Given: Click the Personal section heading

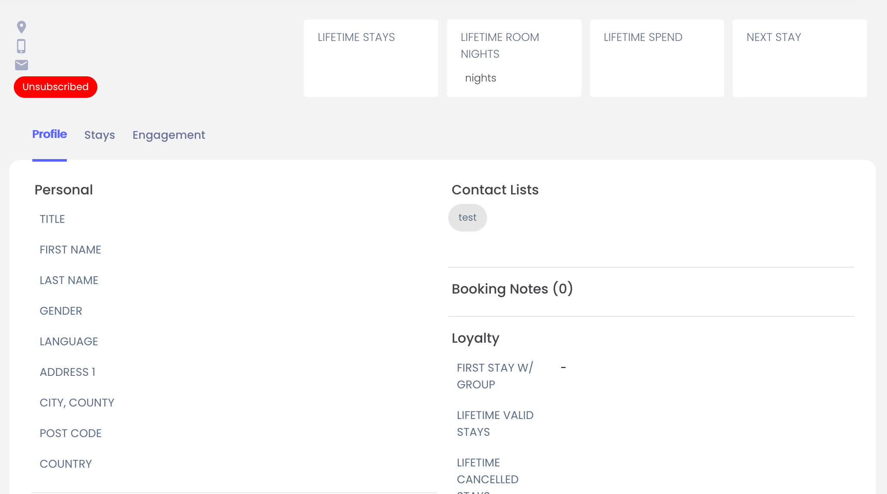Looking at the screenshot, I should click(x=64, y=190).
